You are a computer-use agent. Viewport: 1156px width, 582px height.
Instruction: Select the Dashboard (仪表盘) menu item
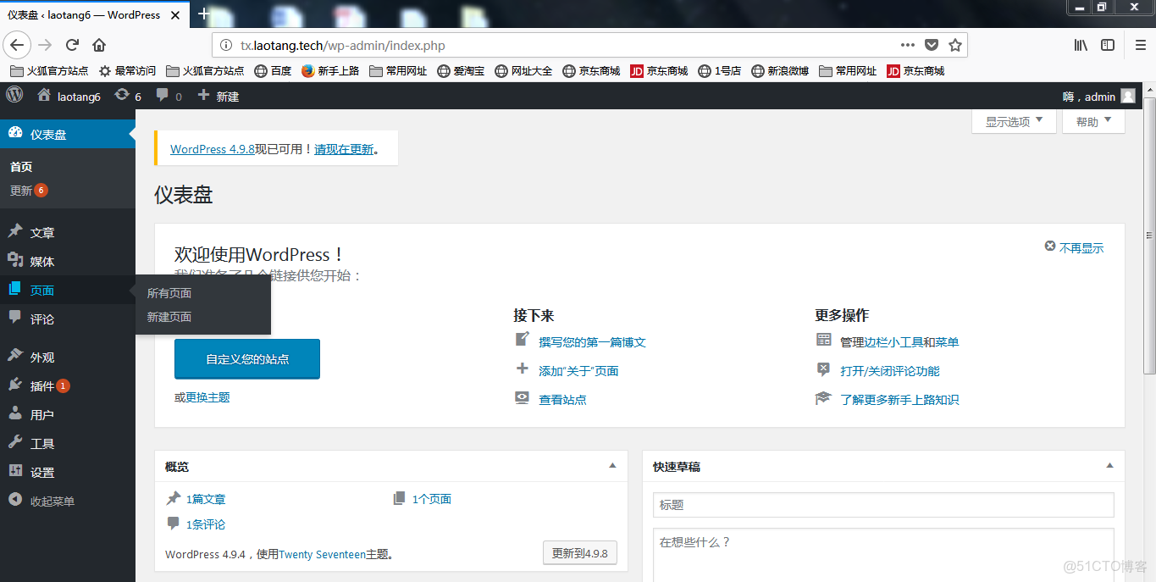pos(68,134)
